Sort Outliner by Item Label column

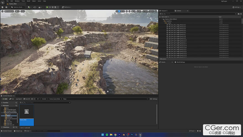tap(164, 17)
